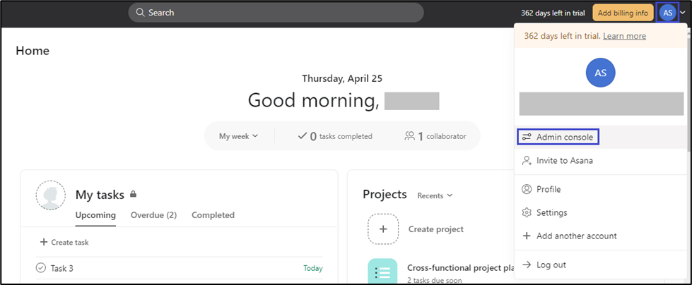Mark Task 3 complete with its checkmark
Screen dimensions: 692x285
click(41, 268)
